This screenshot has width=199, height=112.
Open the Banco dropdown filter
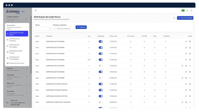click(x=44, y=29)
